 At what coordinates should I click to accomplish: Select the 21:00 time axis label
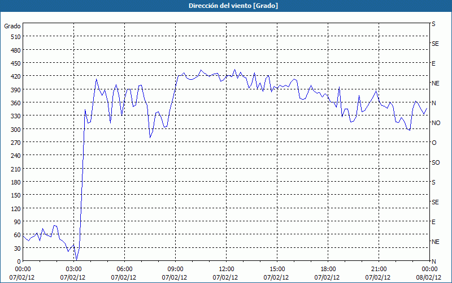pos(379,269)
